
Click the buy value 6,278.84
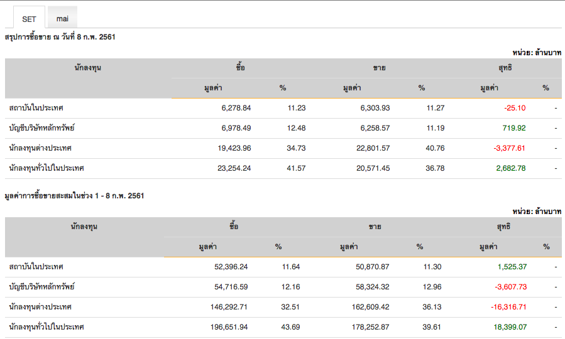pyautogui.click(x=236, y=108)
